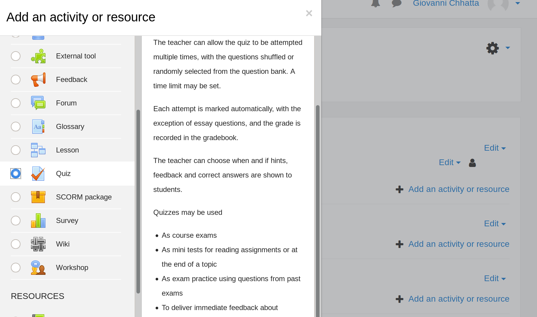Select the Workshop radio button
Viewport: 537px width, 317px height.
pos(16,268)
